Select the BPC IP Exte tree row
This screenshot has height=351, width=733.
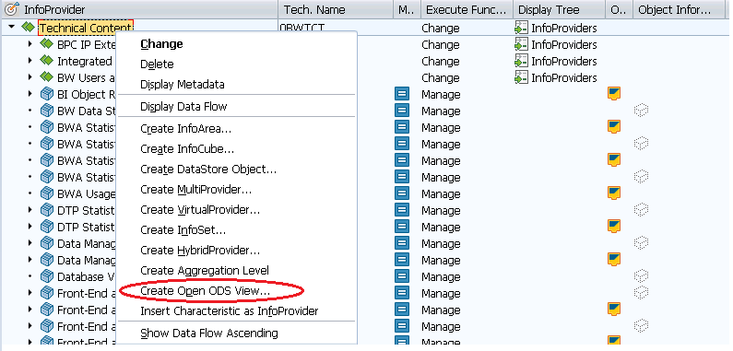coord(86,44)
